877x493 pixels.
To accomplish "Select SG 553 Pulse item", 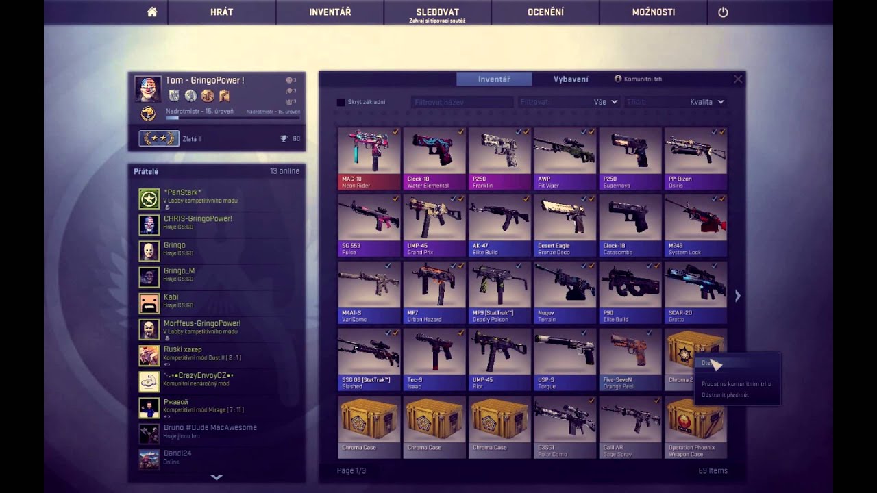I will (369, 225).
